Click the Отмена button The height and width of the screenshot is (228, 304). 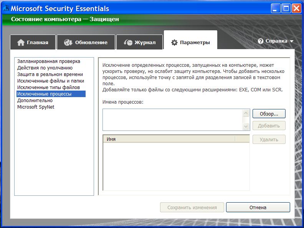click(258, 207)
